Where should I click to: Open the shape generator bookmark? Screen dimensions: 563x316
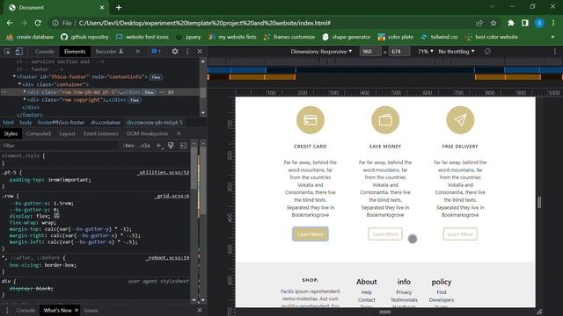coord(347,37)
